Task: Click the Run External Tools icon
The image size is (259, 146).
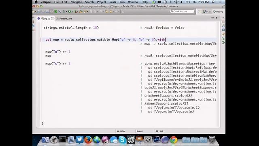Action: coord(75,12)
